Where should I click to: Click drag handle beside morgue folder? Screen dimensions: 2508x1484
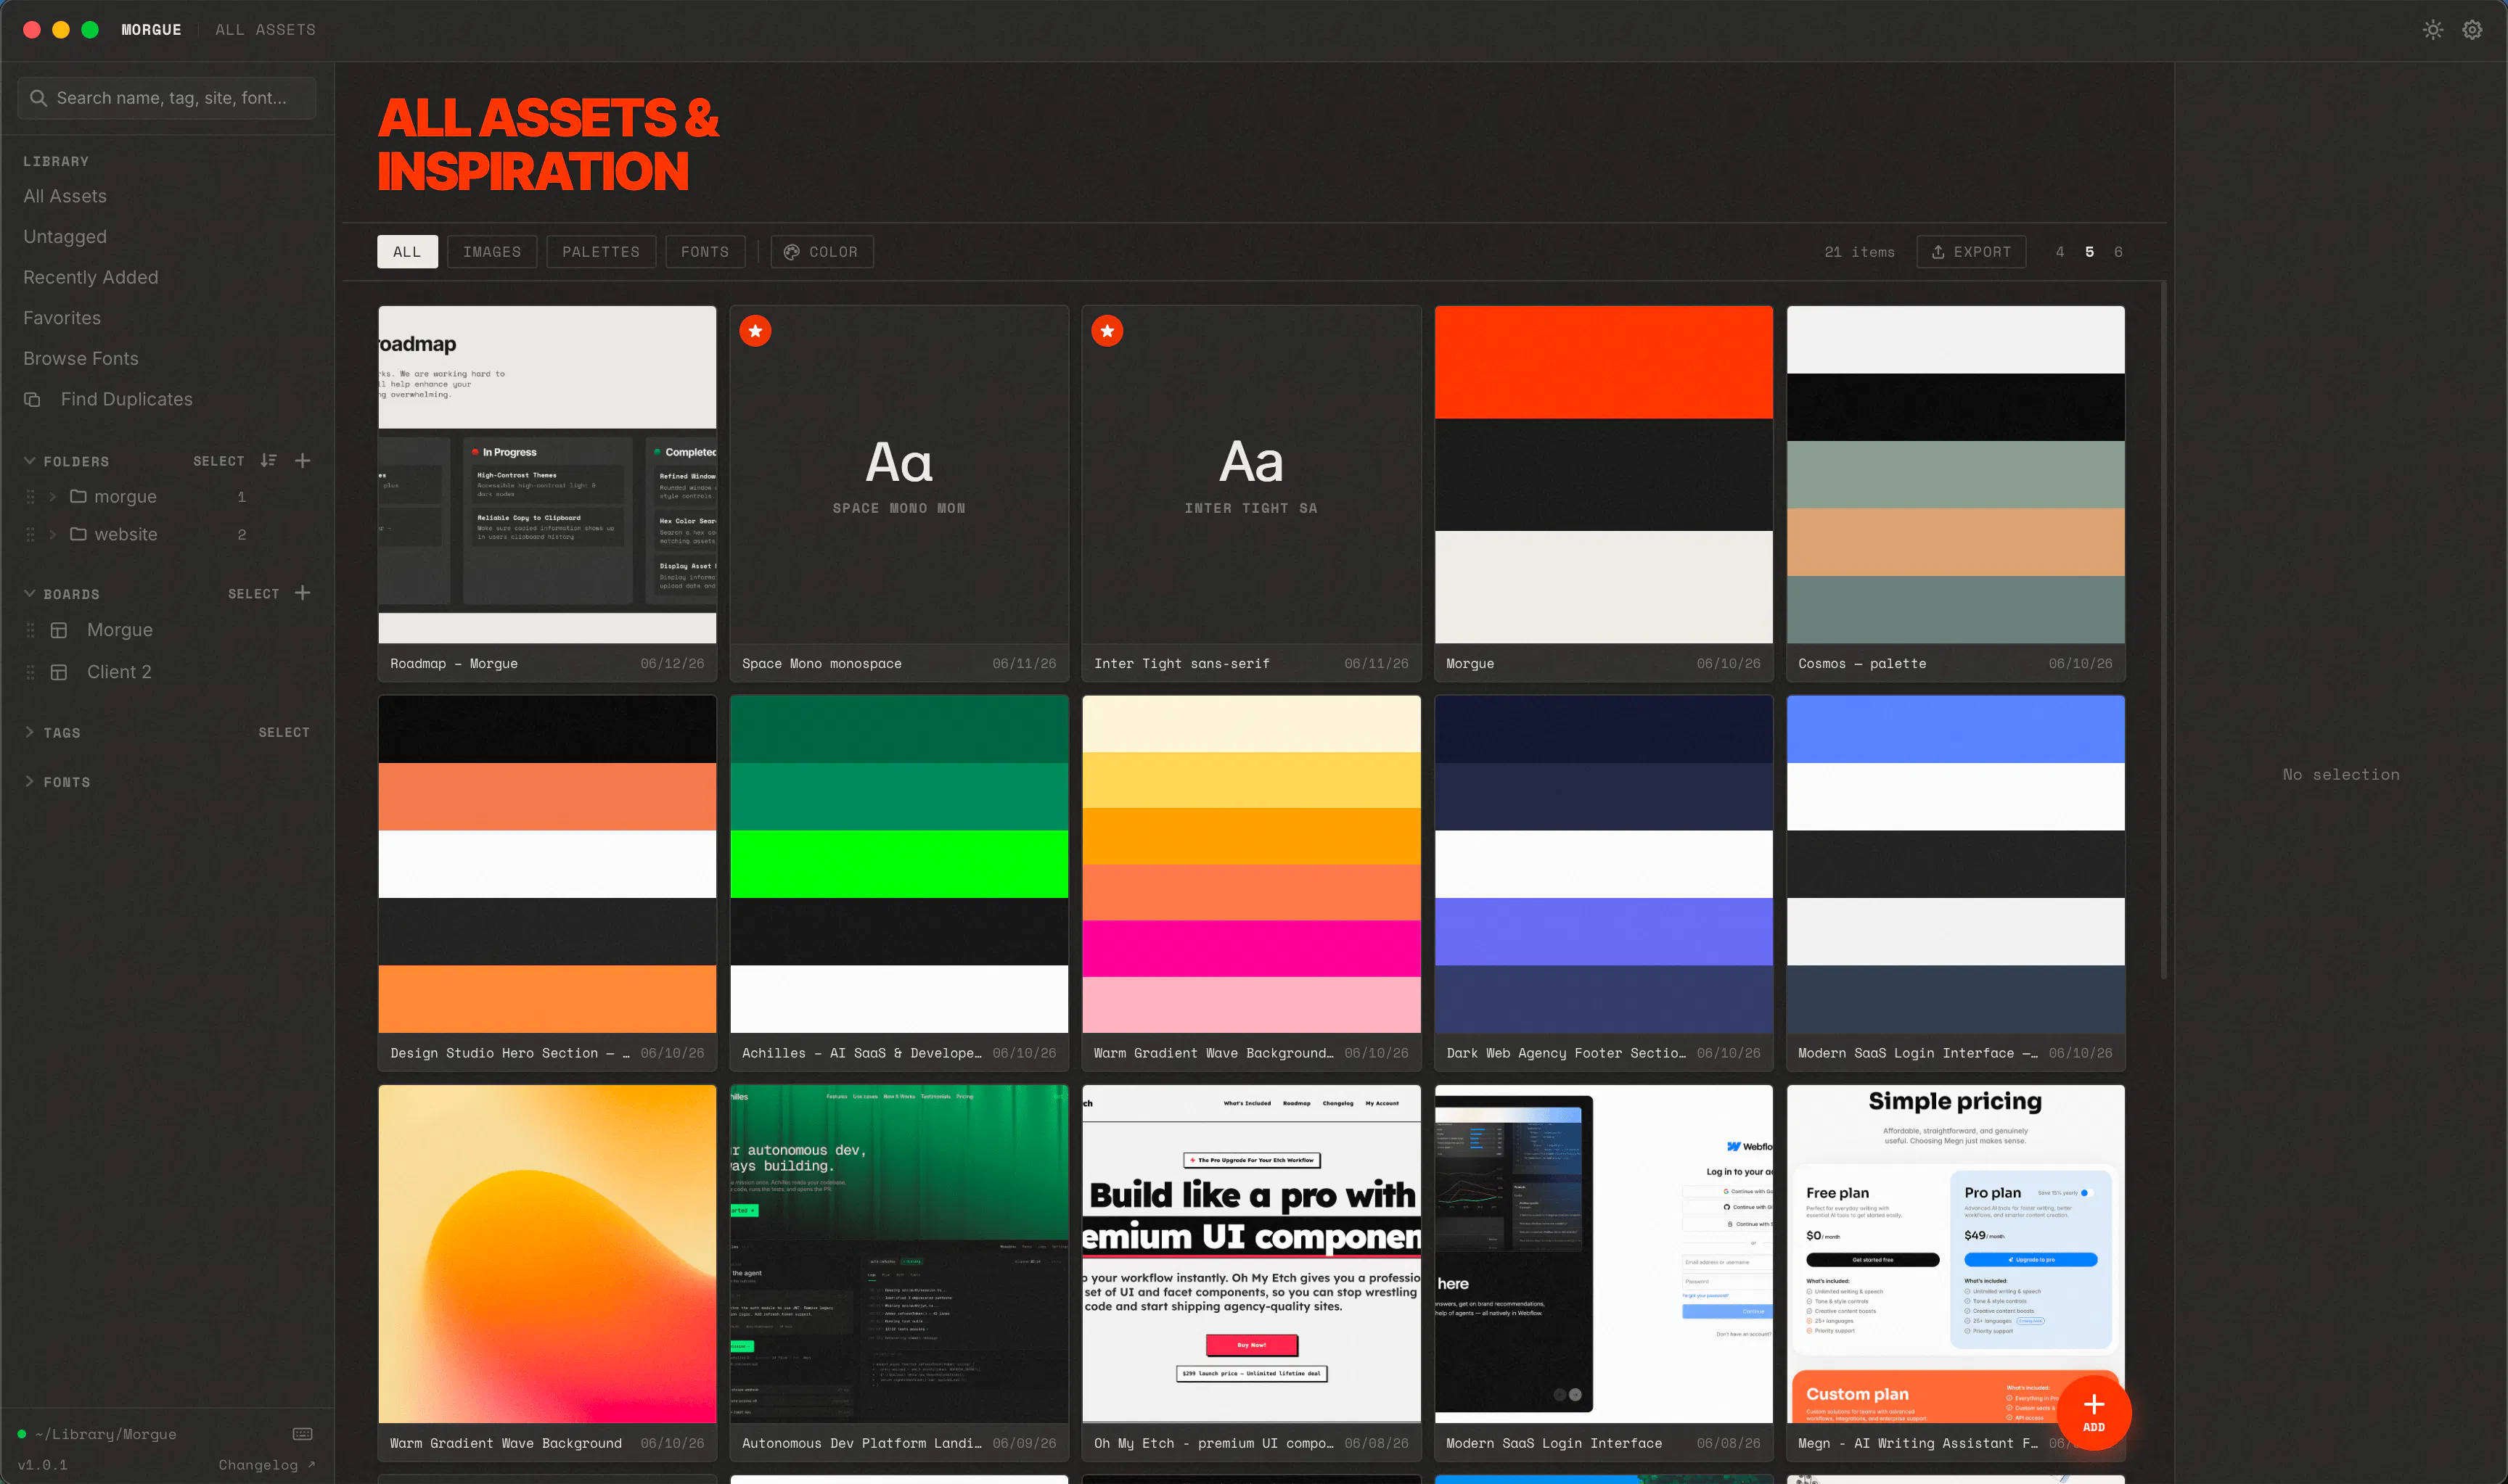click(x=30, y=496)
